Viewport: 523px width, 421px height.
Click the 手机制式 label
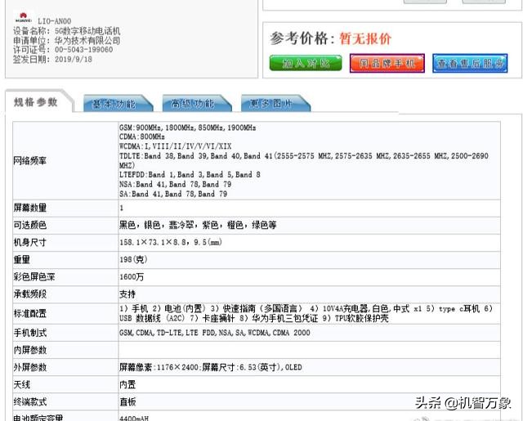pyautogui.click(x=30, y=333)
